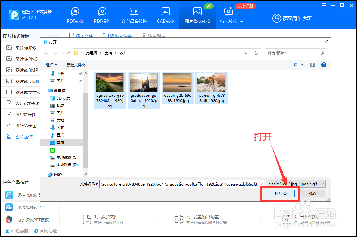
Task: Click the 搜索"照片" search field
Action: pyautogui.click(x=296, y=53)
